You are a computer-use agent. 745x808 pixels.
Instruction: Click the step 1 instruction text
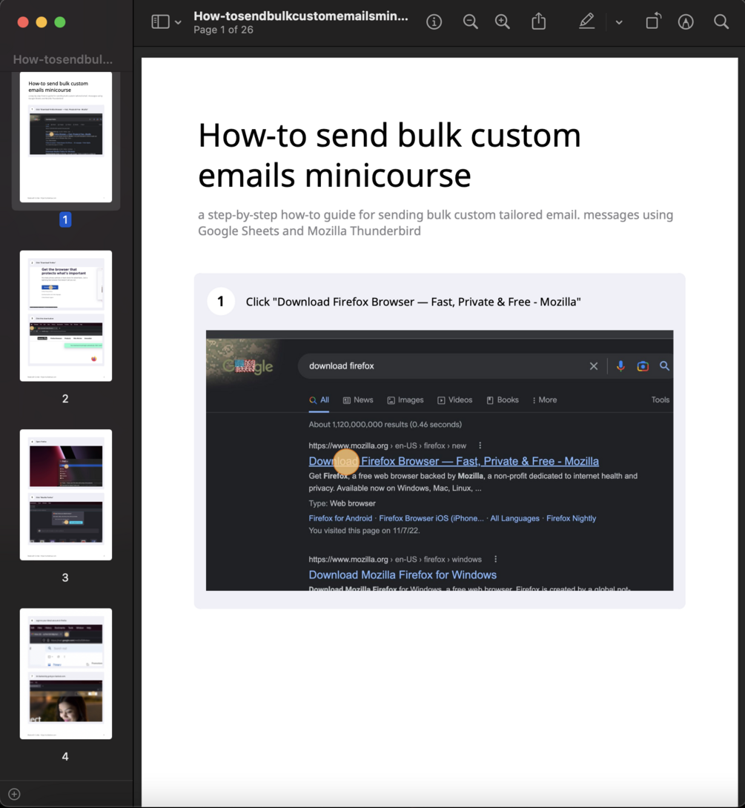coord(413,302)
